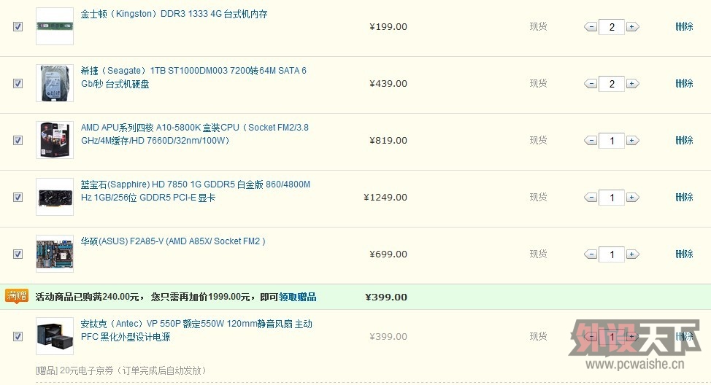Decrease quantity of Sapphire HD 7850 card

tap(591, 197)
